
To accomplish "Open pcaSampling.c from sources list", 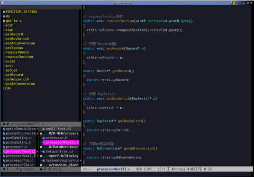I will (18, 138).
